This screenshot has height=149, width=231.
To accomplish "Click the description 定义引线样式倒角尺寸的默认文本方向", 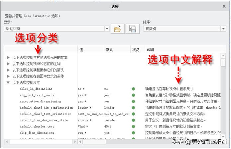I will point(175,114).
